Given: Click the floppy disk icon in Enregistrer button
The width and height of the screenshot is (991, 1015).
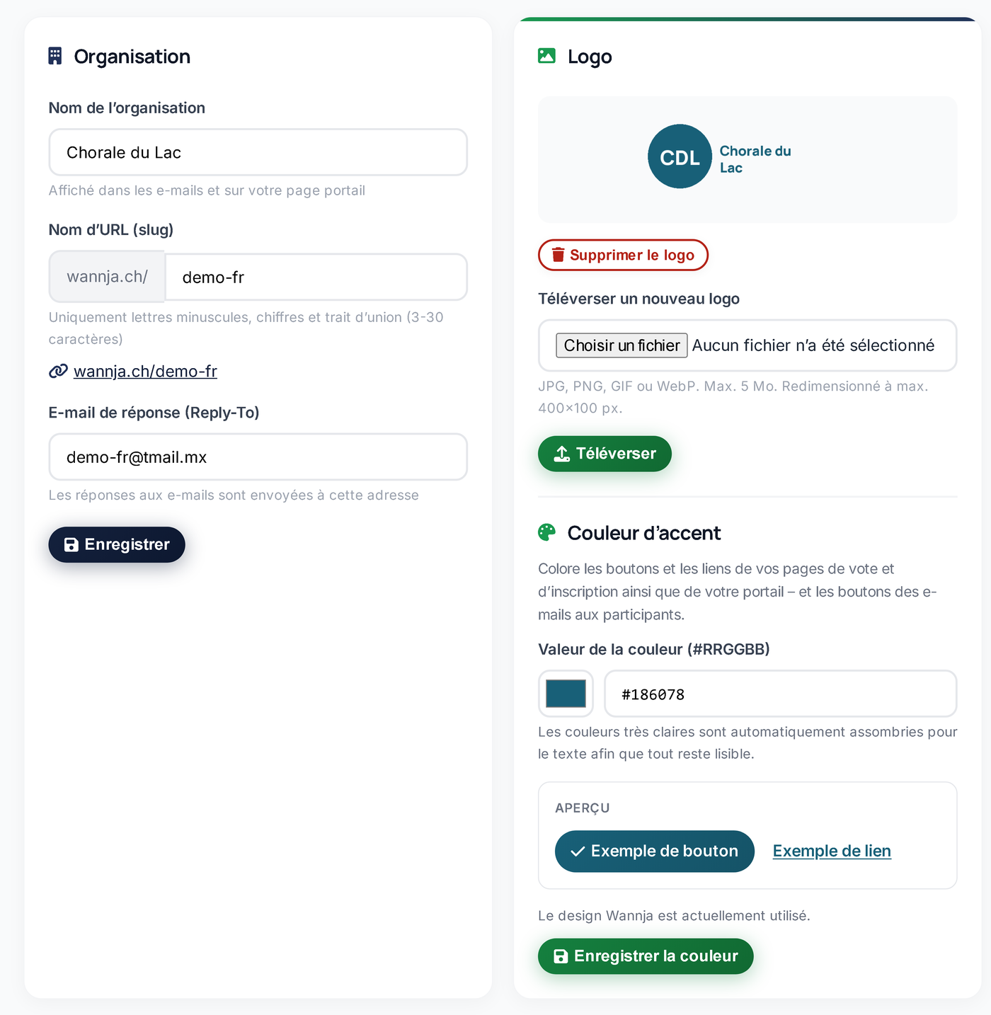Looking at the screenshot, I should click(71, 544).
